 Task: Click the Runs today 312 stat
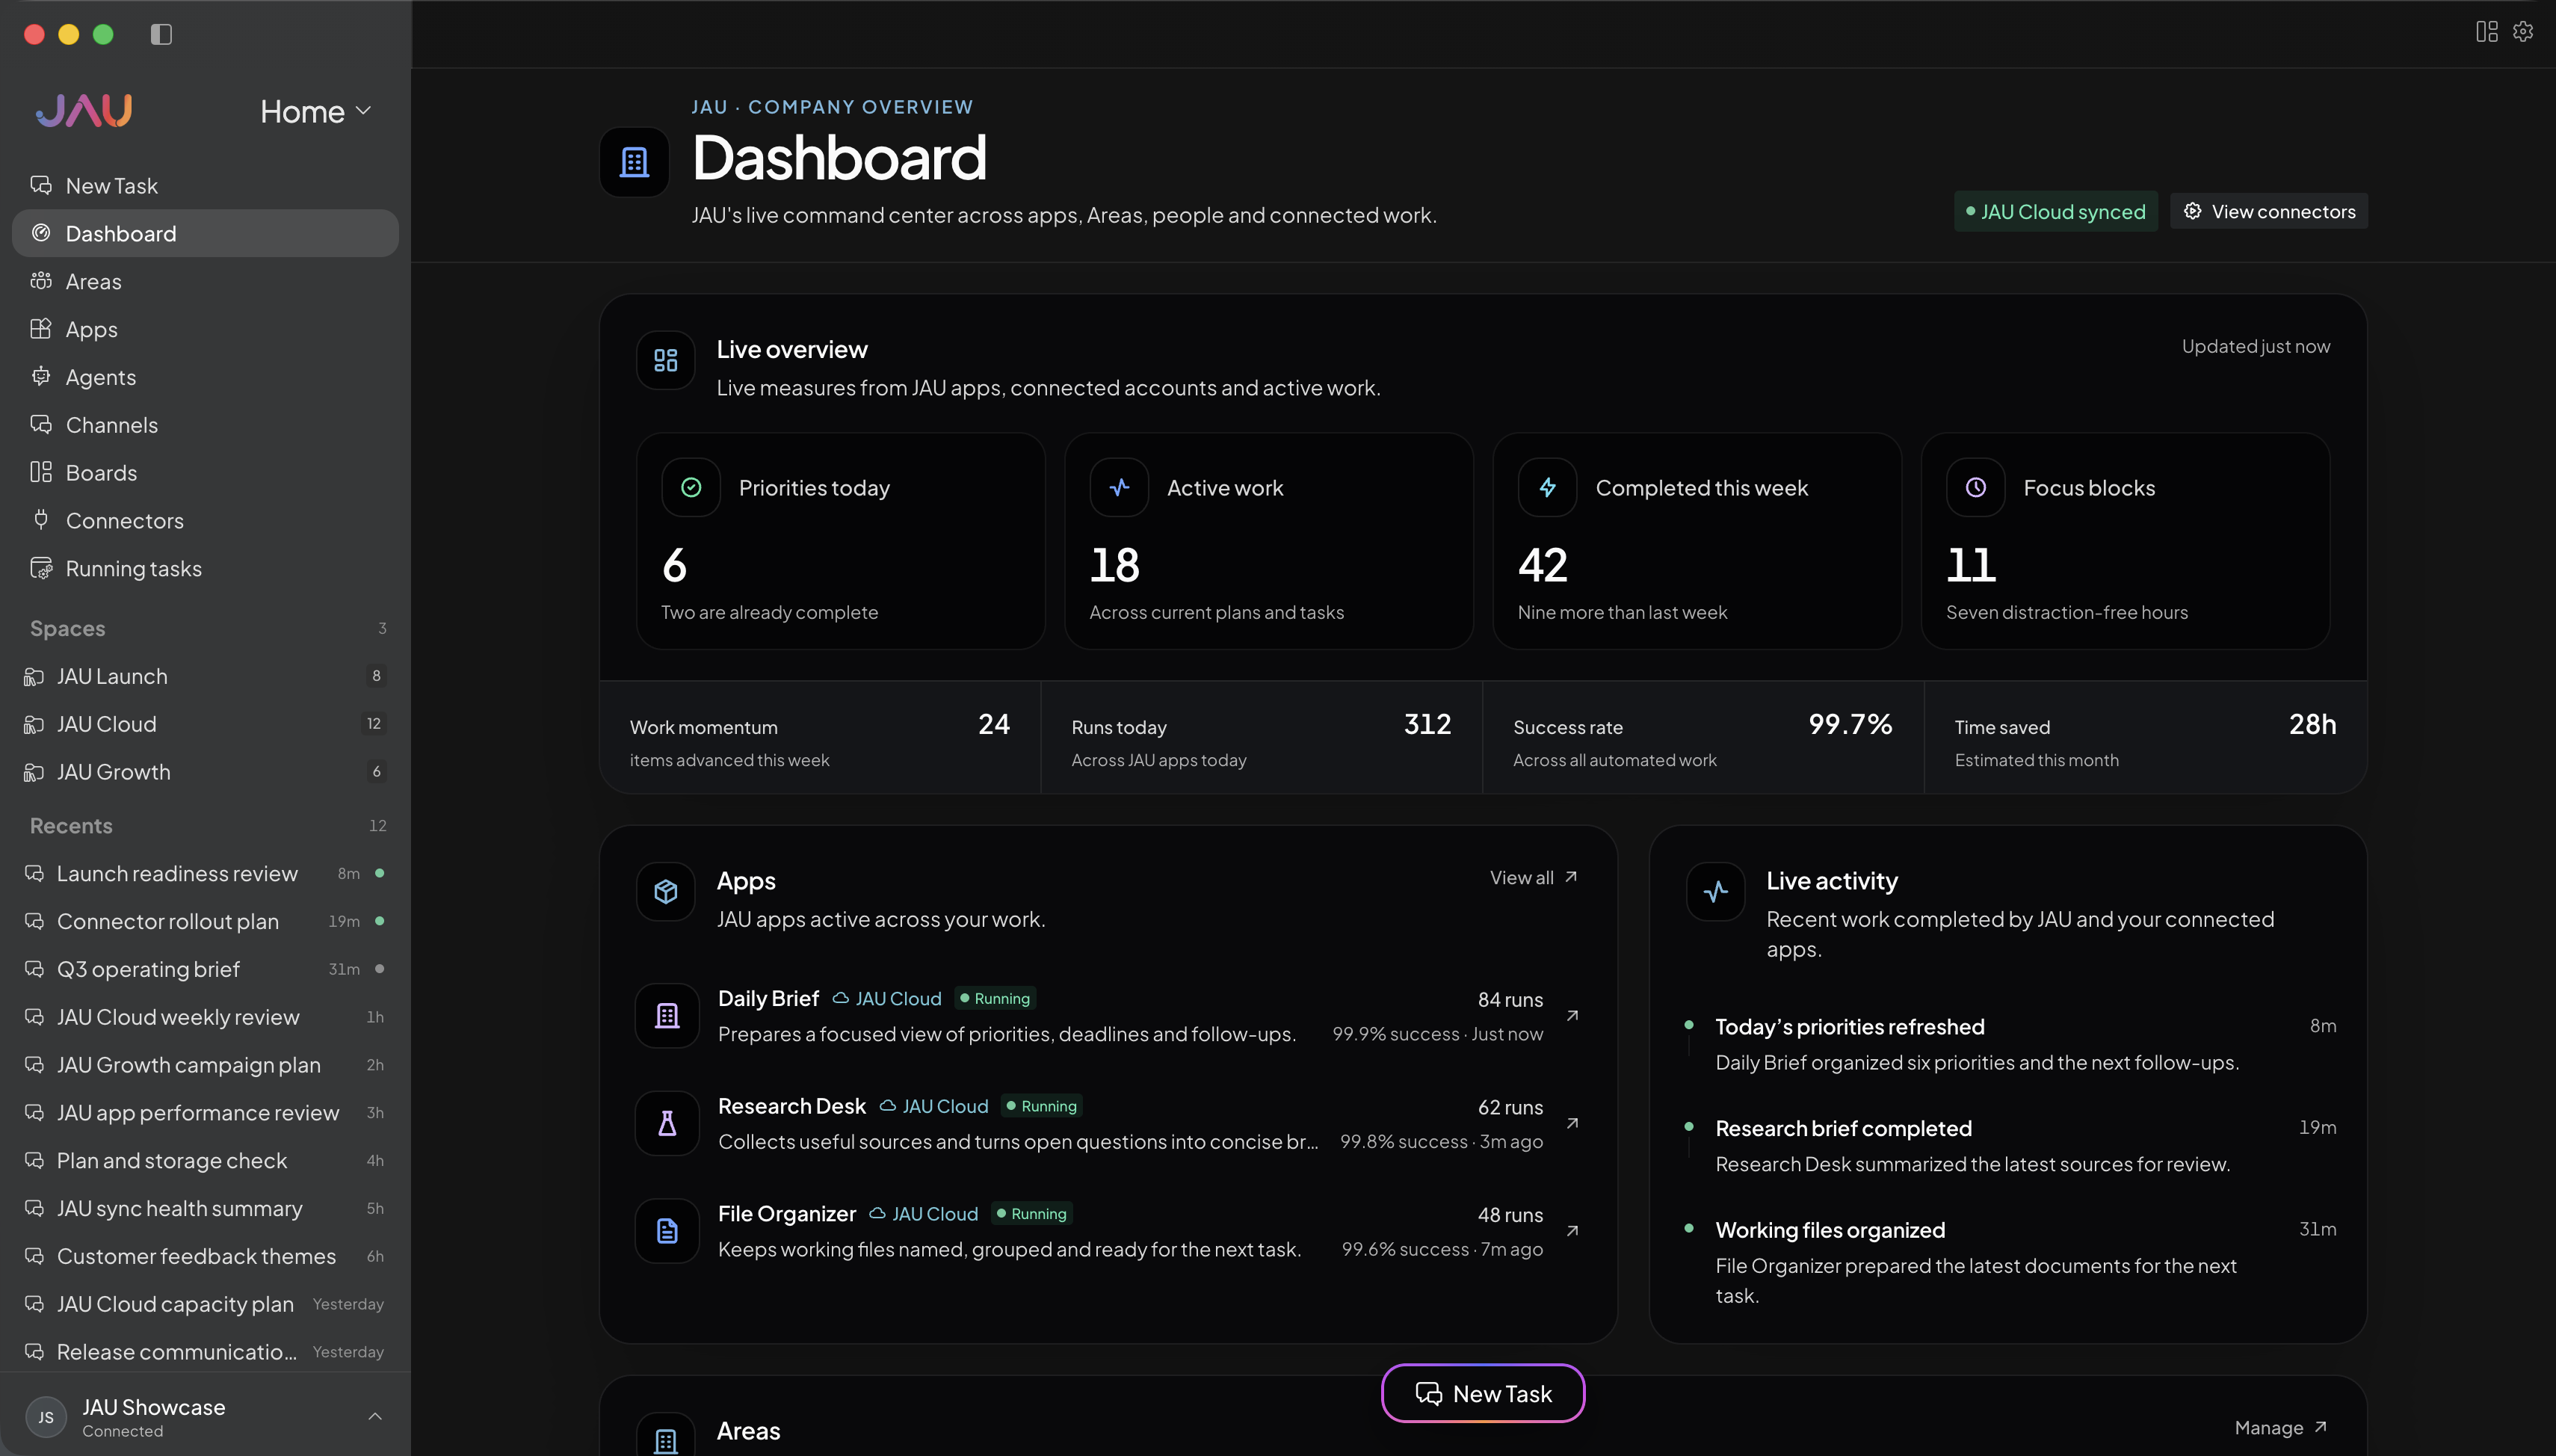(x=1261, y=738)
